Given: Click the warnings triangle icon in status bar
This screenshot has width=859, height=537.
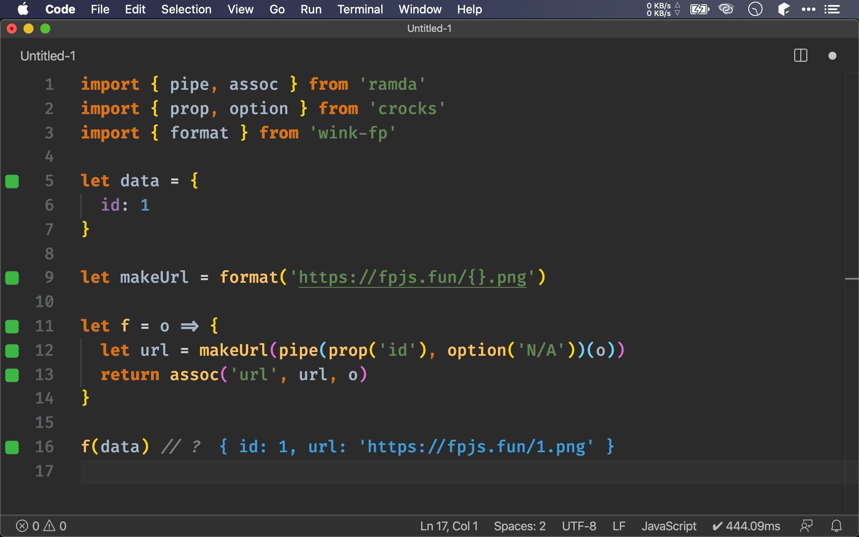Looking at the screenshot, I should click(50, 526).
